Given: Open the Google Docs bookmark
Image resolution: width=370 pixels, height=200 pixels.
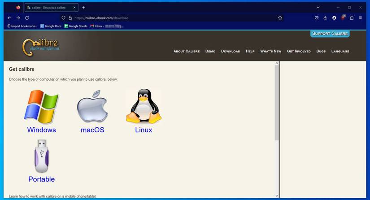Looking at the screenshot, I should 51,26.
